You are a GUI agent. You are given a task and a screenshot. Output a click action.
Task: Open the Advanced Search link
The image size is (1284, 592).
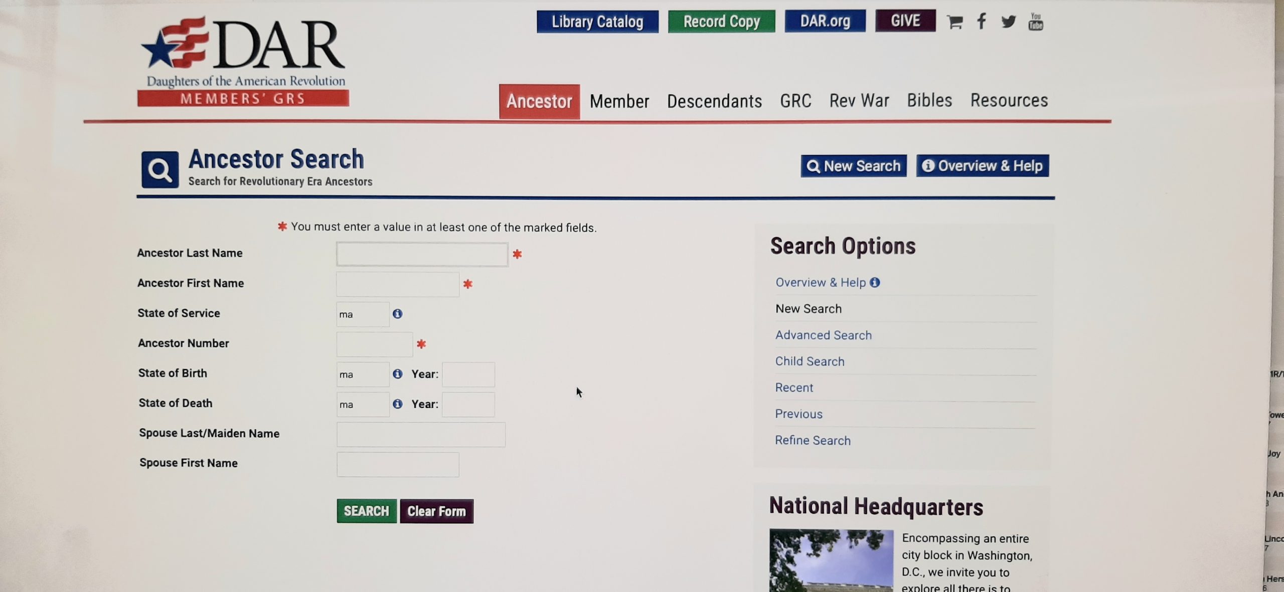(x=823, y=335)
